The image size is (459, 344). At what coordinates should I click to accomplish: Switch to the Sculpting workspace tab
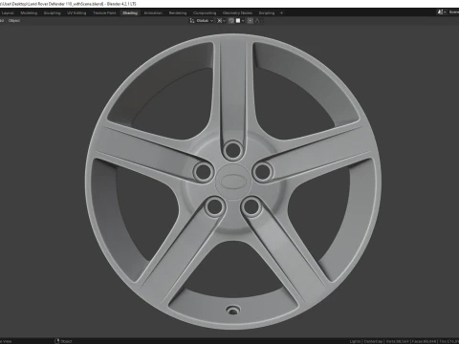coord(52,13)
